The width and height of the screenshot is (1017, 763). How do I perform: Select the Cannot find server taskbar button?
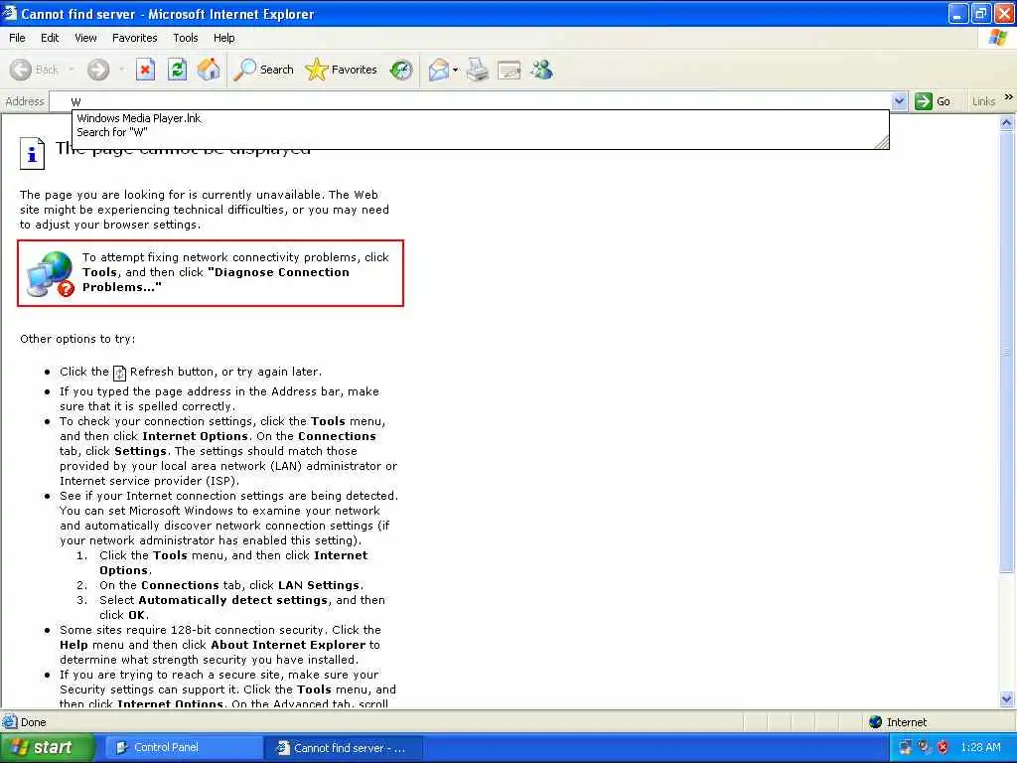tap(345, 747)
